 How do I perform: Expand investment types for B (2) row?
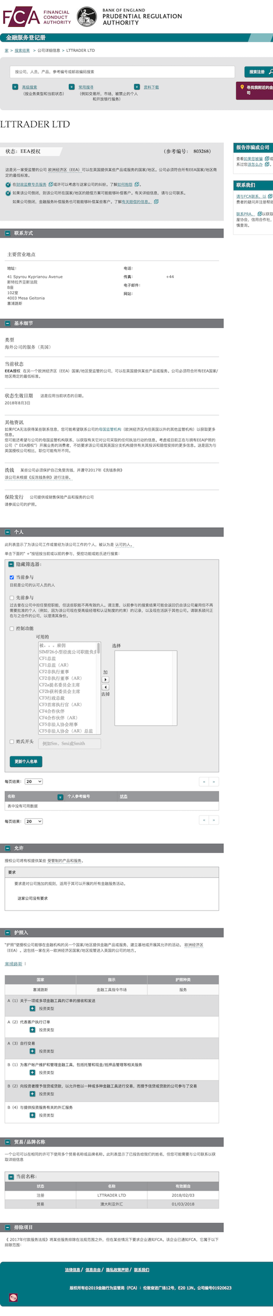pos(33,1094)
